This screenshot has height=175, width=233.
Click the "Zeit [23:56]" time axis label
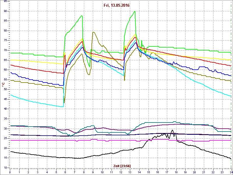[122, 166]
